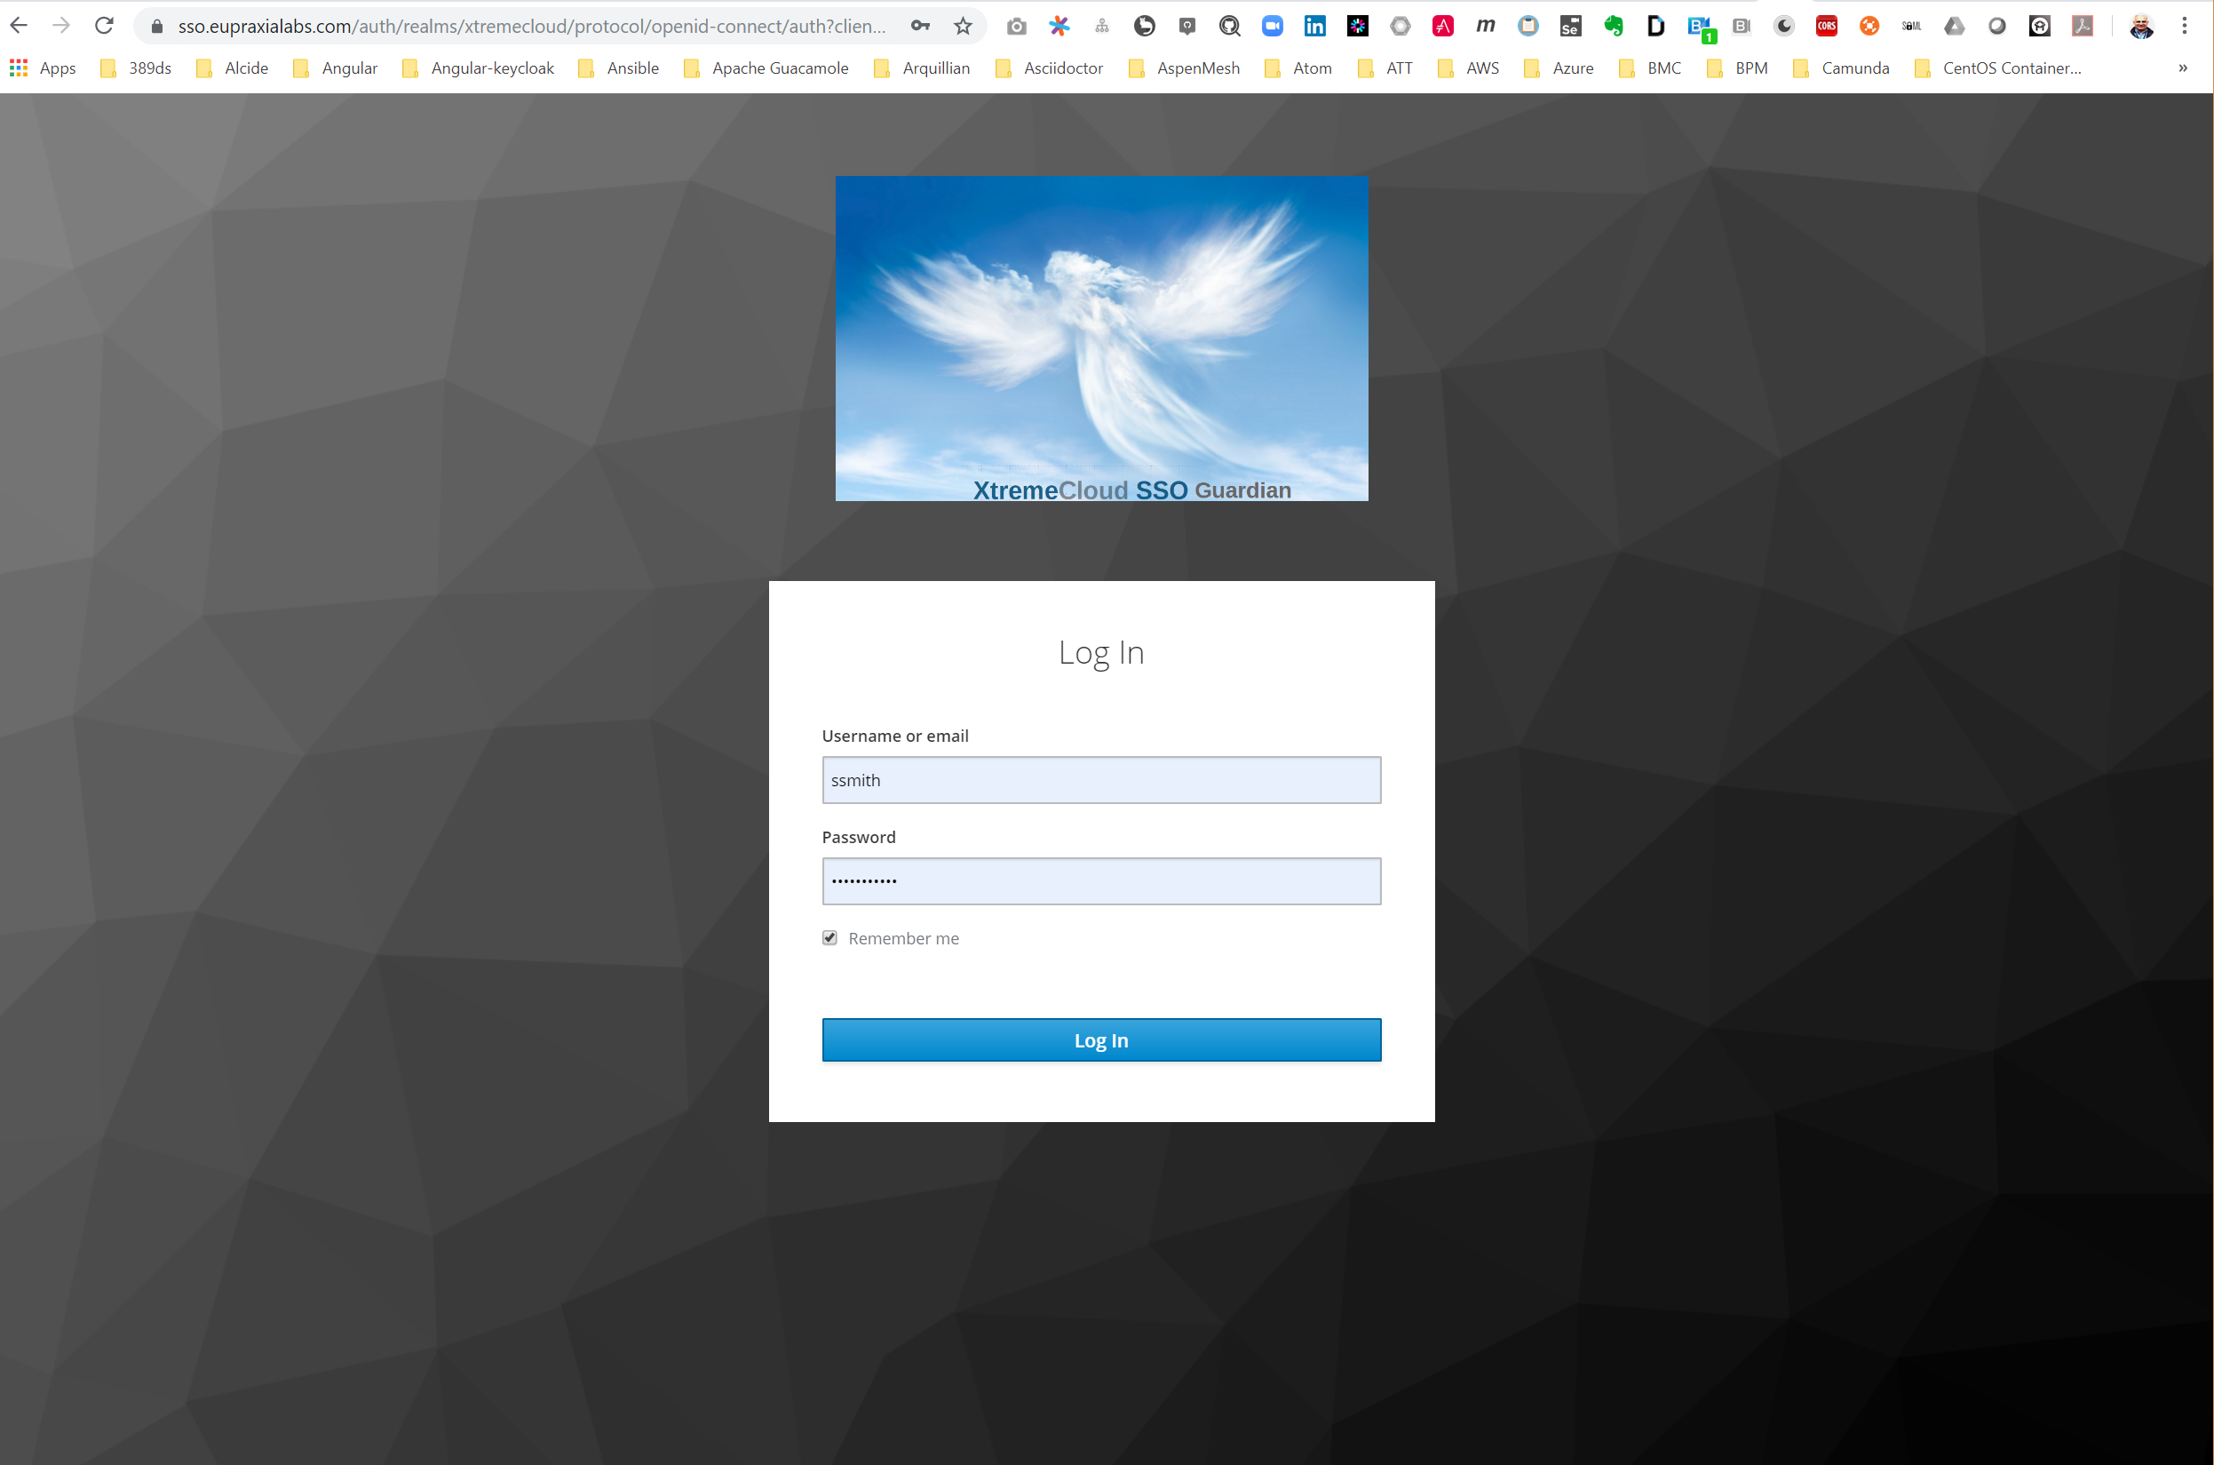2214x1465 pixels.
Task: Open the italic m extension icon
Action: 1486,26
